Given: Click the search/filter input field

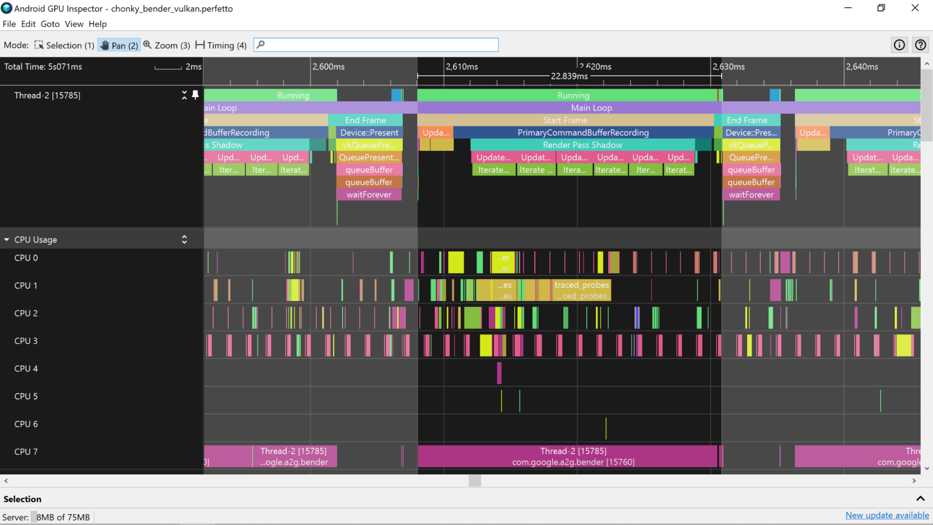Looking at the screenshot, I should coord(378,45).
